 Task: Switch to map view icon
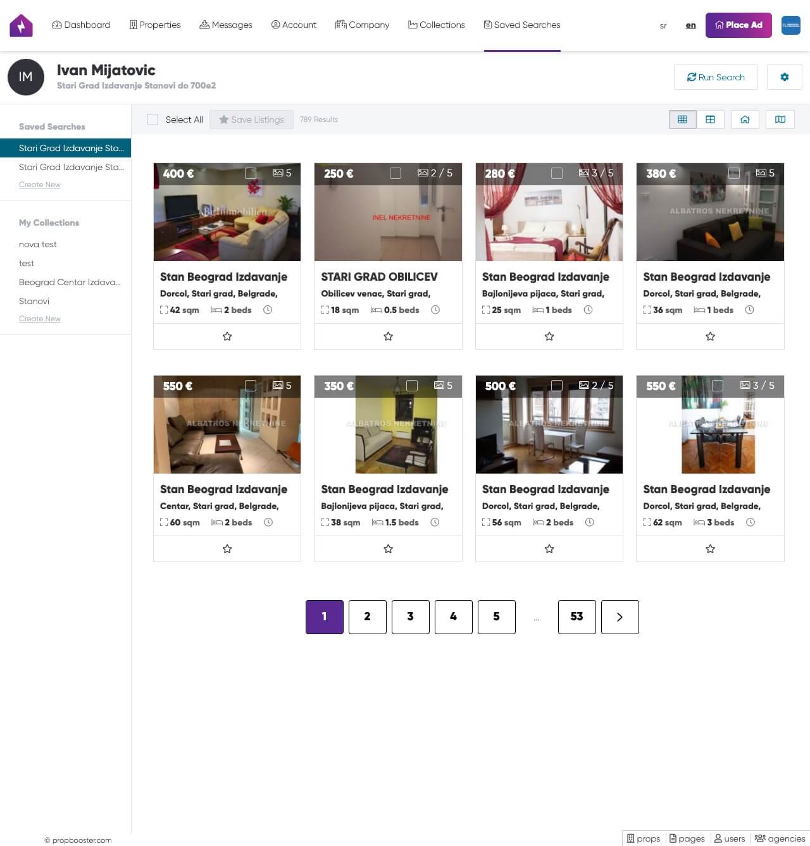click(x=780, y=120)
